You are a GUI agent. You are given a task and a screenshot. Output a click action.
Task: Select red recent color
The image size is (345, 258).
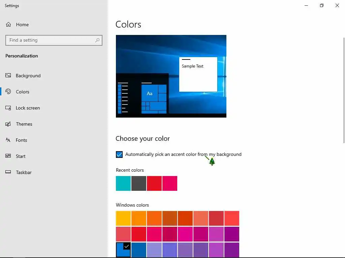(x=154, y=183)
